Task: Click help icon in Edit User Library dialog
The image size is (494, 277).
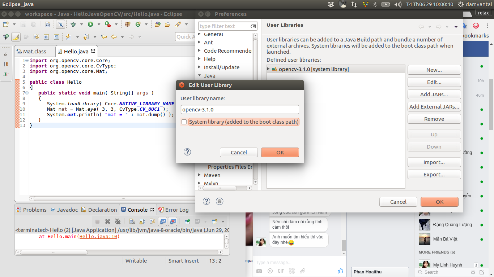Action: [187, 152]
